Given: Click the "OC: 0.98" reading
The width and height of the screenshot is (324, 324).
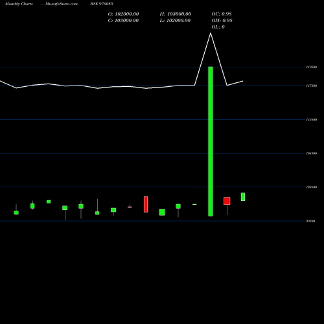Looking at the screenshot, I should point(222,14).
